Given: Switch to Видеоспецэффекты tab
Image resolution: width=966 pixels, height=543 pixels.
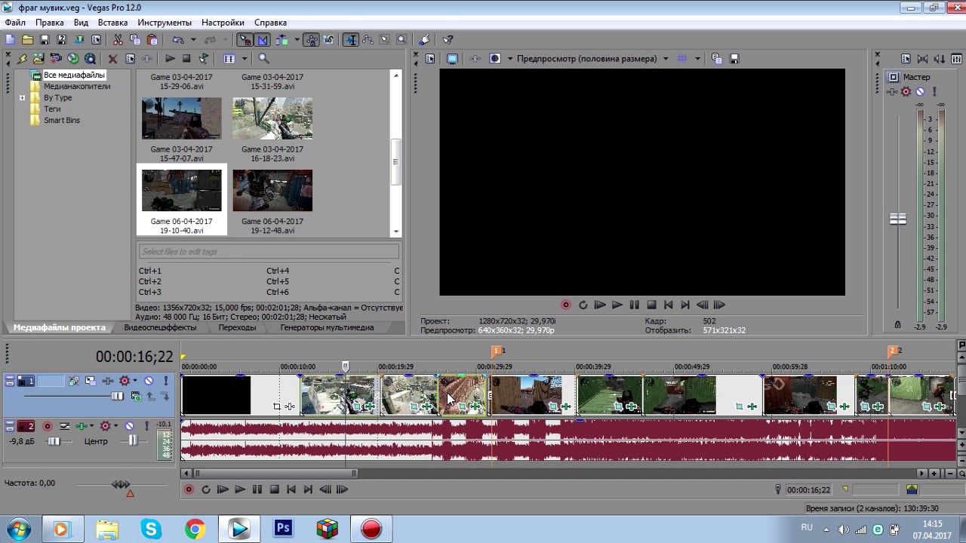Looking at the screenshot, I should 160,327.
